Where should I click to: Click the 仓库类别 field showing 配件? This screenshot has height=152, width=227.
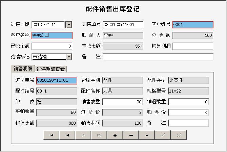122,80
